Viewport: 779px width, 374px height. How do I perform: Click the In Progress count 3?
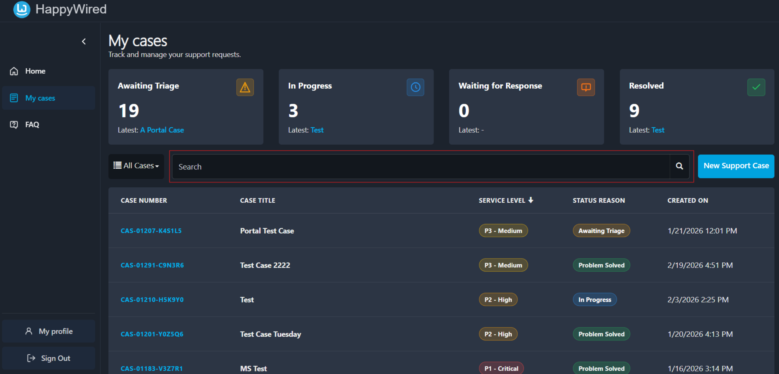pos(293,111)
